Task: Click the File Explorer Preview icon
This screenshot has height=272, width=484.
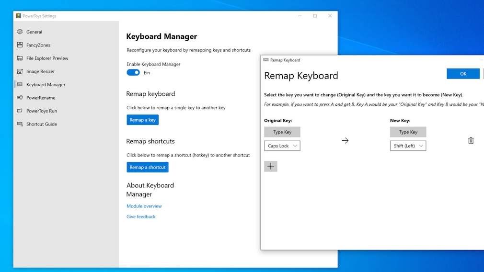Action: 20,58
